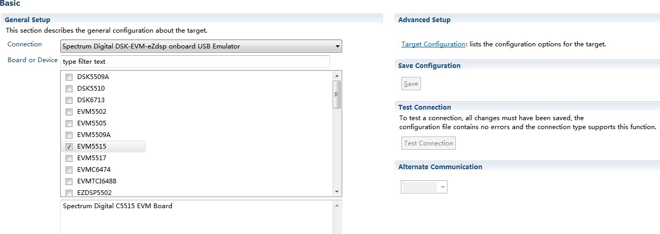This screenshot has width=660, height=234.
Task: Tick the DSK6713 checkbox
Action: click(69, 100)
